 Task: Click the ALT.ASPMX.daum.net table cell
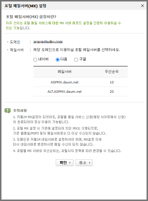point(64,92)
